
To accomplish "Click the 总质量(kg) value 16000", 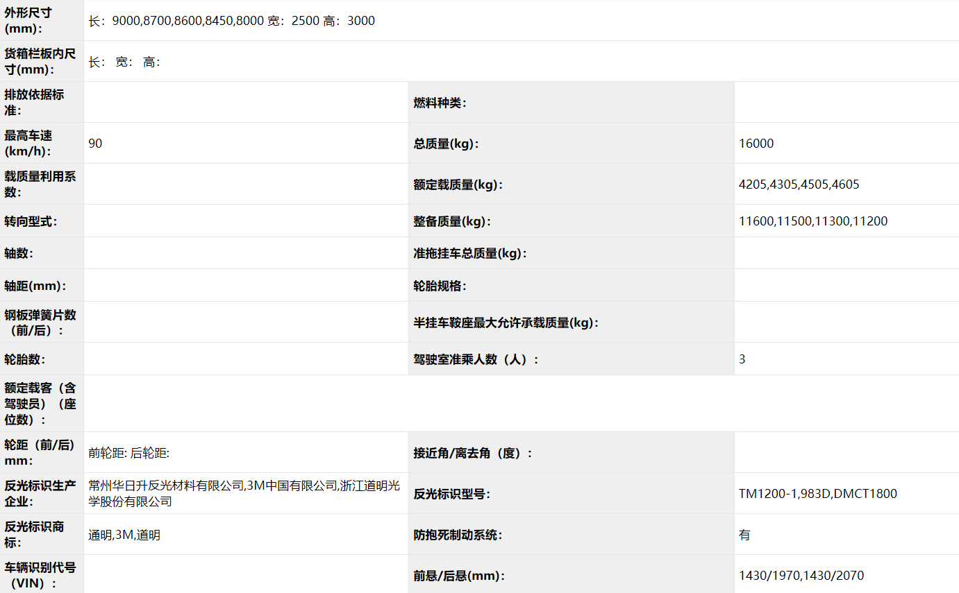I will (756, 144).
